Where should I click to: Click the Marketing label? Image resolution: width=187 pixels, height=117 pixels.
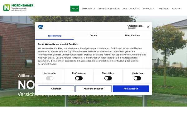tap(137, 73)
